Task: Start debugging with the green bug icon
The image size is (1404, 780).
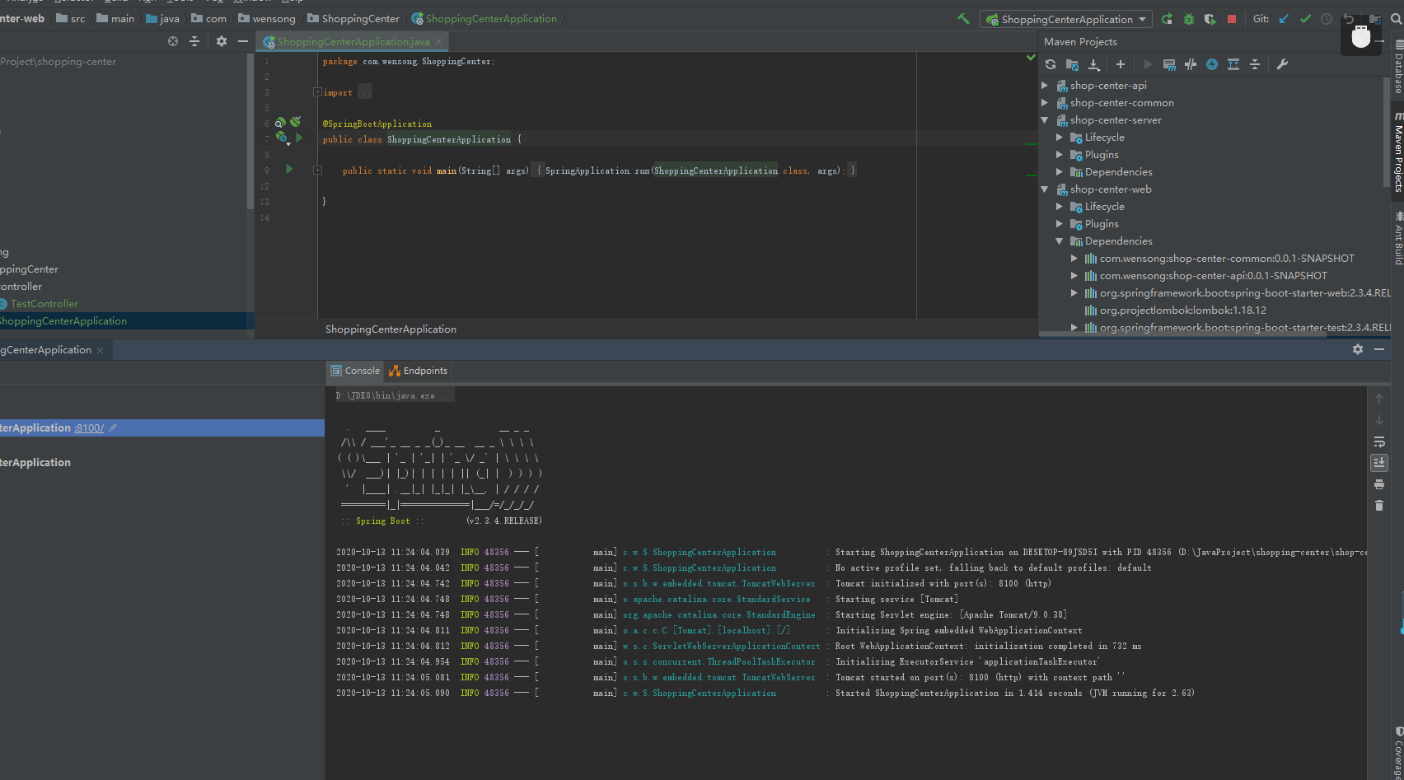Action: point(1189,19)
